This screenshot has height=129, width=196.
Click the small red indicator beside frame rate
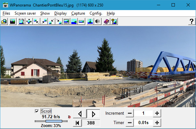[69, 117]
